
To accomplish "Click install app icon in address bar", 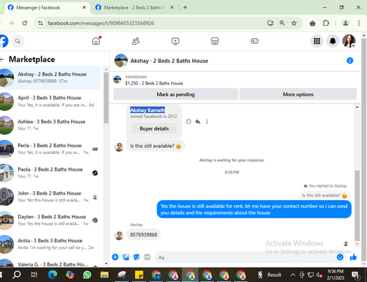I will [x=270, y=23].
